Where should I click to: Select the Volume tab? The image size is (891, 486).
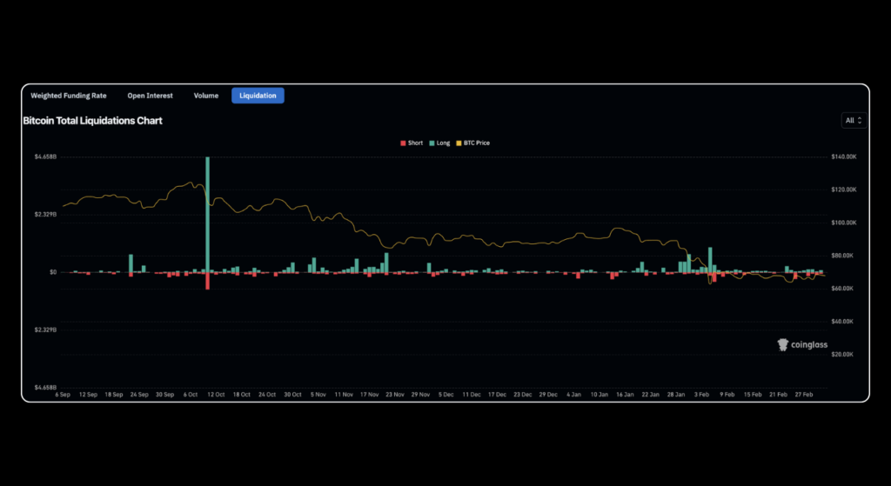point(205,96)
